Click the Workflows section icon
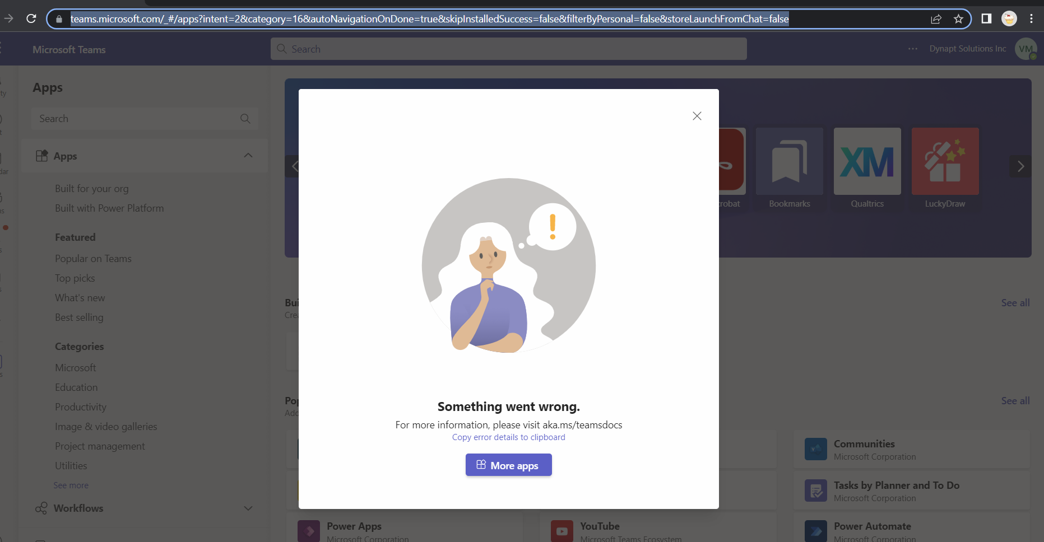 (41, 508)
